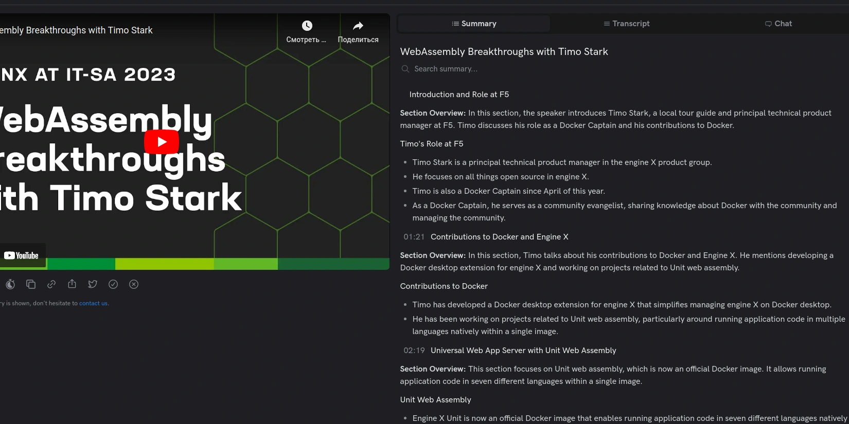This screenshot has height=424, width=849.
Task: Open the Chat tab
Action: point(778,24)
